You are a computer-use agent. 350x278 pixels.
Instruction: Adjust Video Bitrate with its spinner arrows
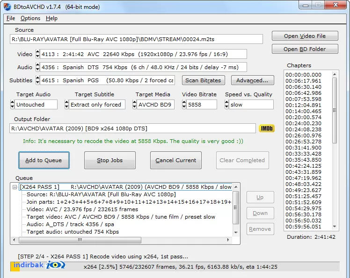coord(184,105)
